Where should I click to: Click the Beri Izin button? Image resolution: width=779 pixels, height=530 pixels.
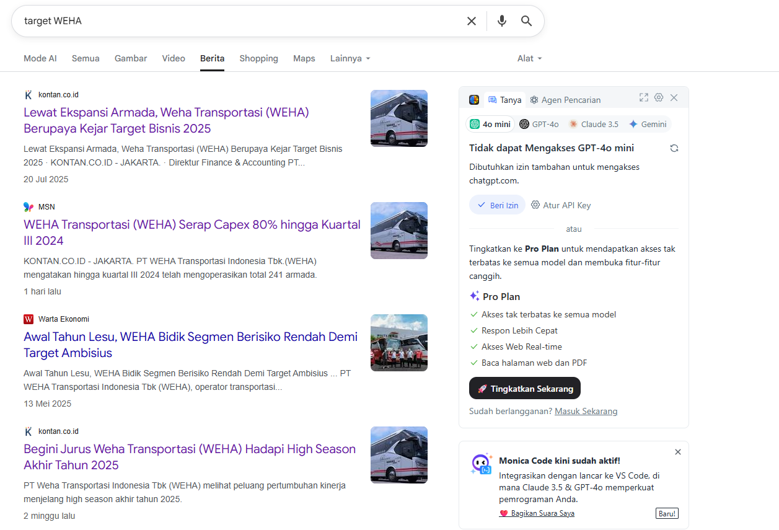coord(497,205)
